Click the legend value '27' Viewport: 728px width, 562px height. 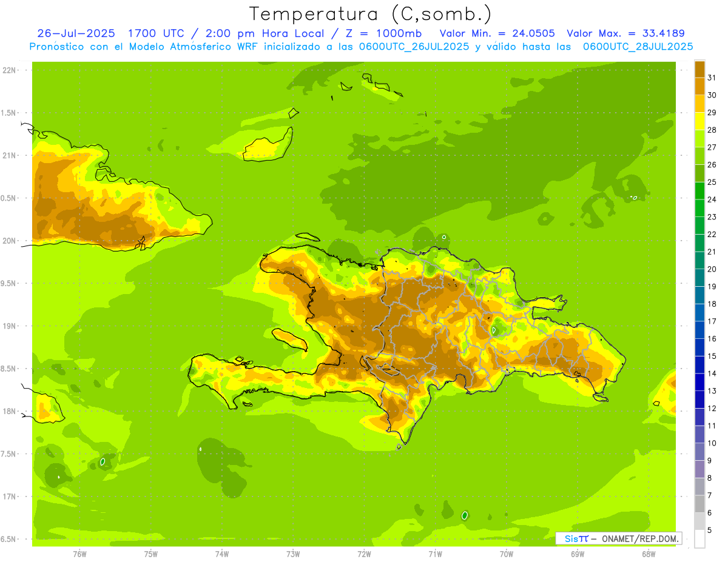(712, 147)
